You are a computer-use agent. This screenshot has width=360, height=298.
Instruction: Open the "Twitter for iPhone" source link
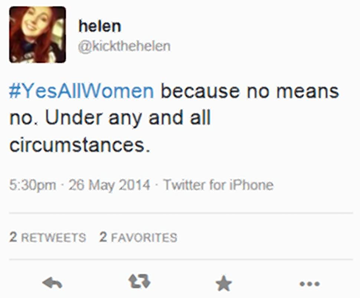pyautogui.click(x=218, y=185)
